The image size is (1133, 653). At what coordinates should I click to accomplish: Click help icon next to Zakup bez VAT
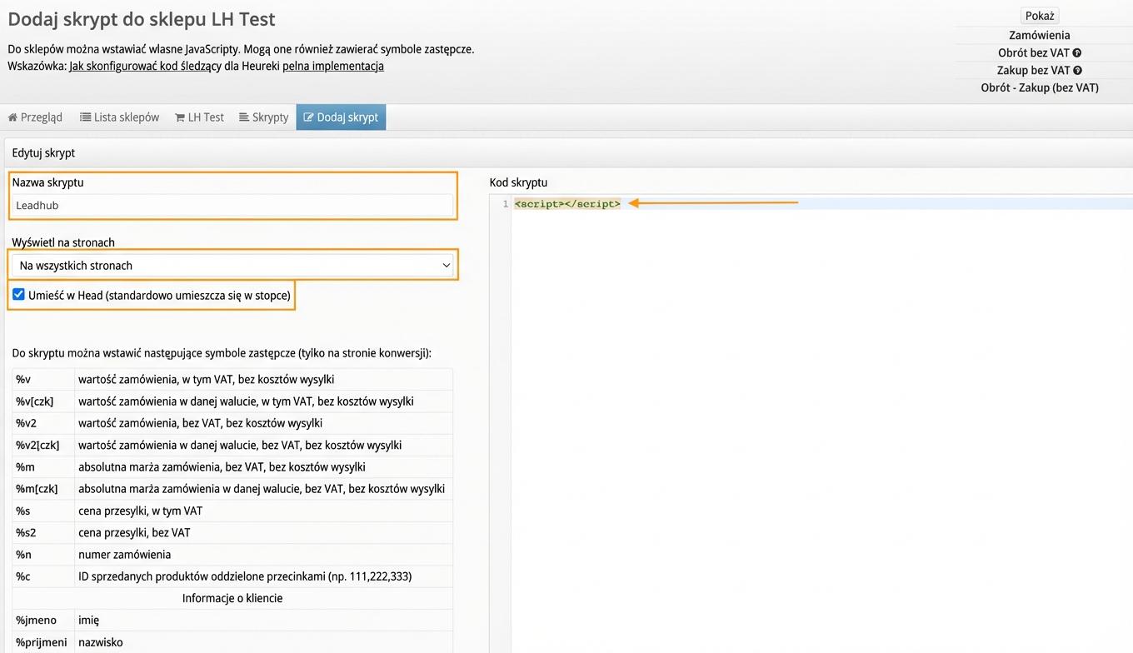[1078, 71]
